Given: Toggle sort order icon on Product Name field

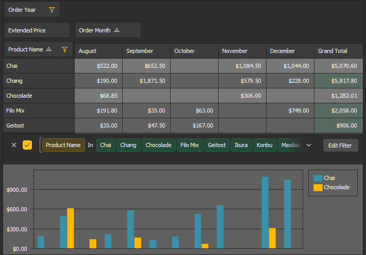Looking at the screenshot, I should 48,49.
